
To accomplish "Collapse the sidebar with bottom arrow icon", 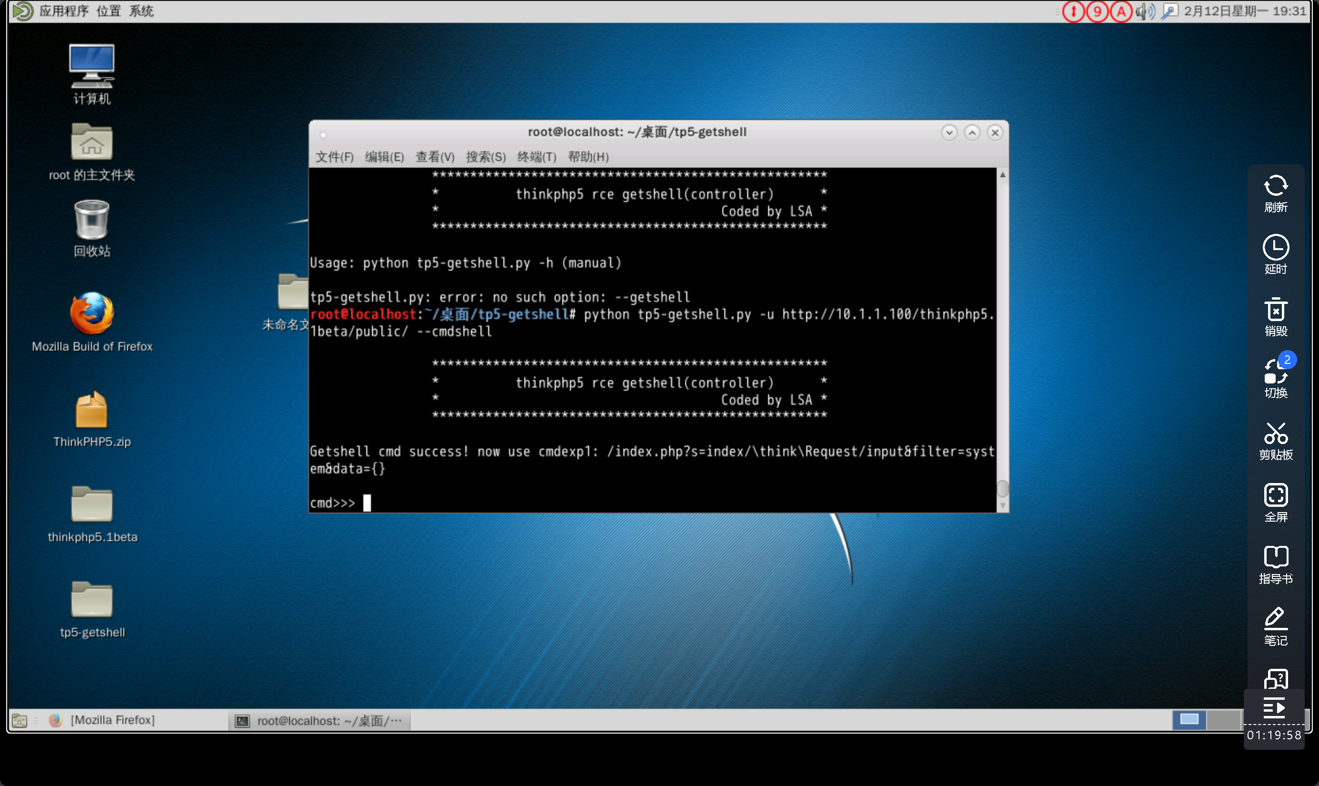I will [x=1274, y=707].
